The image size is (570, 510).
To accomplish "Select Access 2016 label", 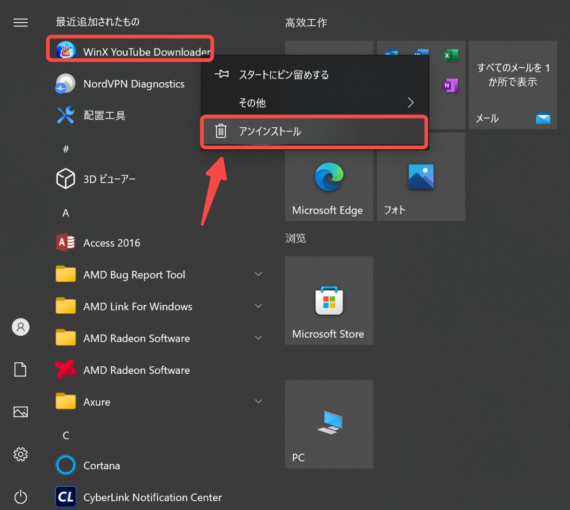I will coord(112,243).
